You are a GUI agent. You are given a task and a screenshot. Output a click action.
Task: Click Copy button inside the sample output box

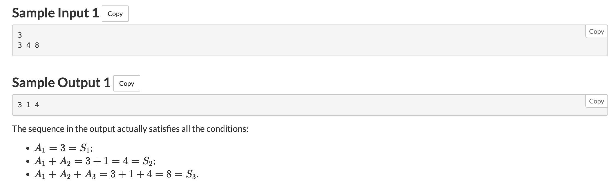[597, 101]
